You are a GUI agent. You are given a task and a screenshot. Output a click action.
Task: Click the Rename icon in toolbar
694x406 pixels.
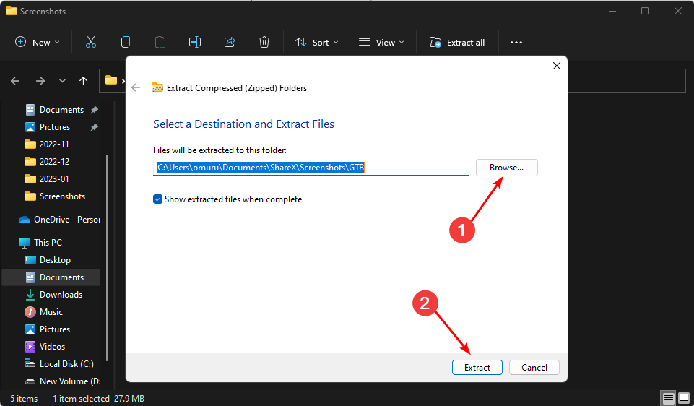(x=195, y=43)
